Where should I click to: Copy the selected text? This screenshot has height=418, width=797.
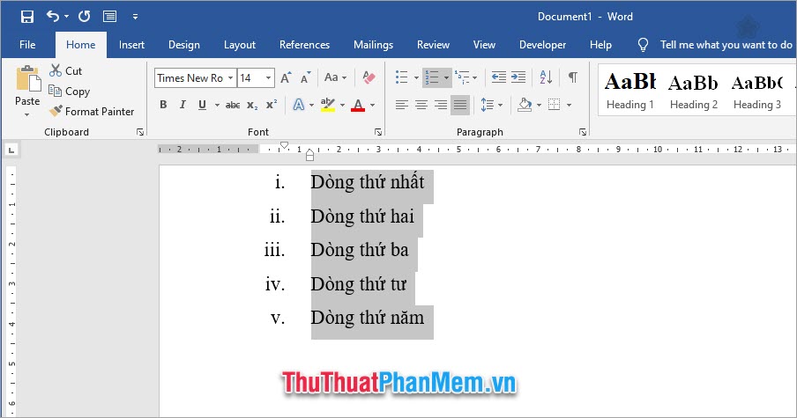pyautogui.click(x=70, y=92)
